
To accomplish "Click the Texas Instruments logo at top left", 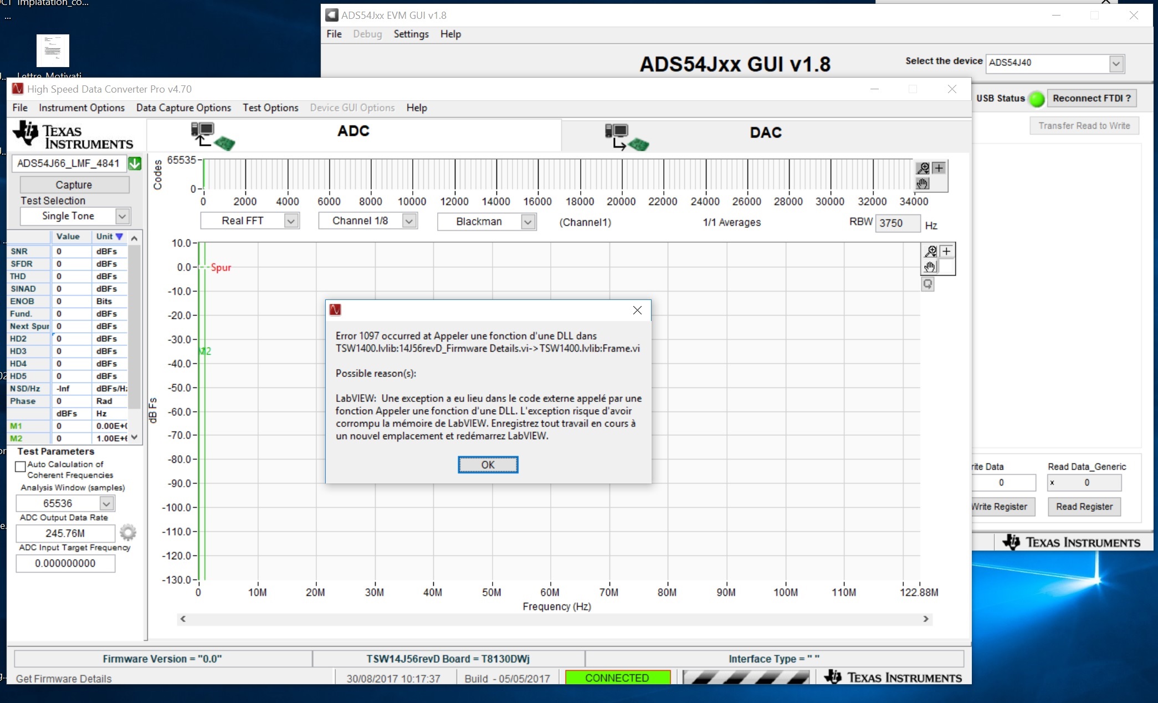I will point(73,136).
